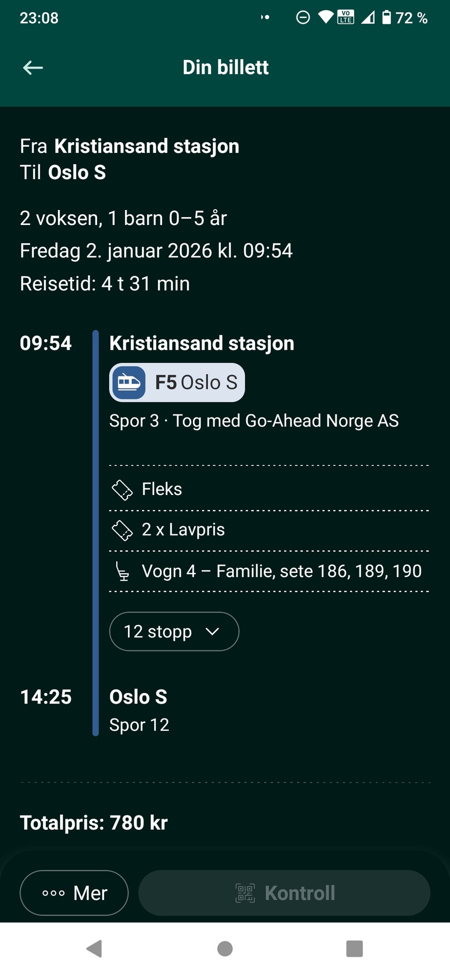Open Android recent apps square
This screenshot has height=975, width=450.
point(354,949)
